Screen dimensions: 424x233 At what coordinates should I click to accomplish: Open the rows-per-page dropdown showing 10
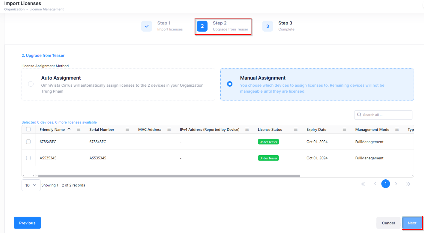[31, 185]
